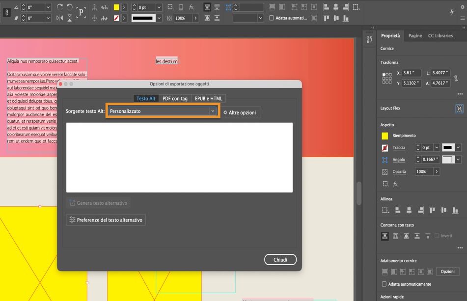Screen dimensions: 467x301
Task: Click the X position field showing 3.61"
Action: coord(412,73)
